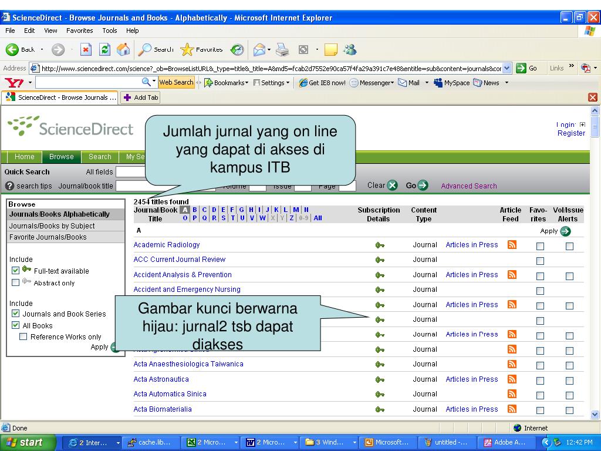Expand the Links toolbar chevron
This screenshot has height=451, width=601.
(x=571, y=66)
